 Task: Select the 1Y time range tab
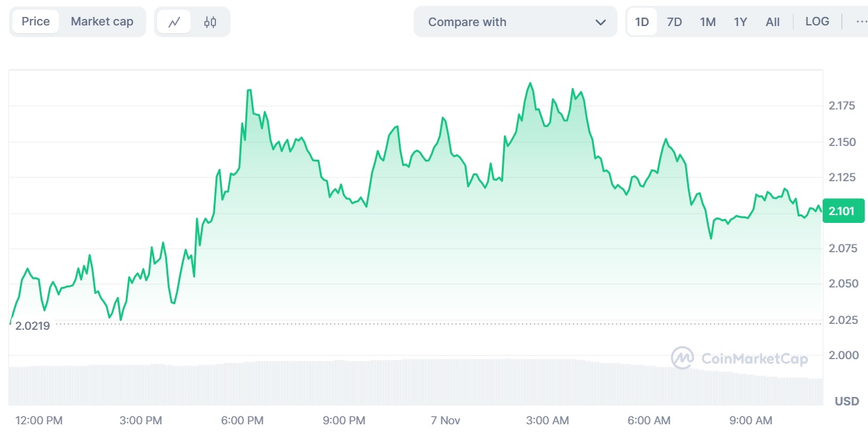click(740, 22)
